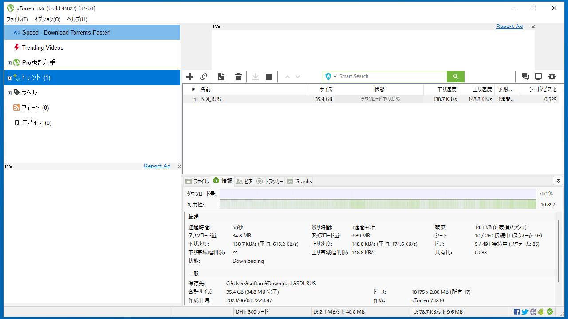Switch to the ファイル tab in details
Screen dimensions: 568x319
(197, 181)
